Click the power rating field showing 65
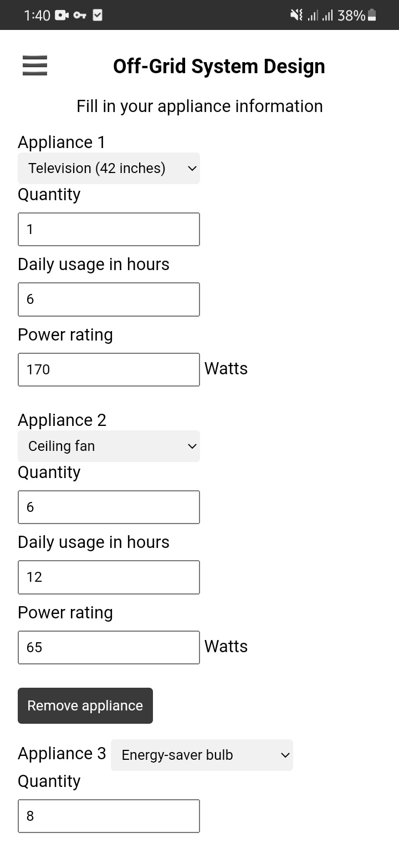 point(109,647)
